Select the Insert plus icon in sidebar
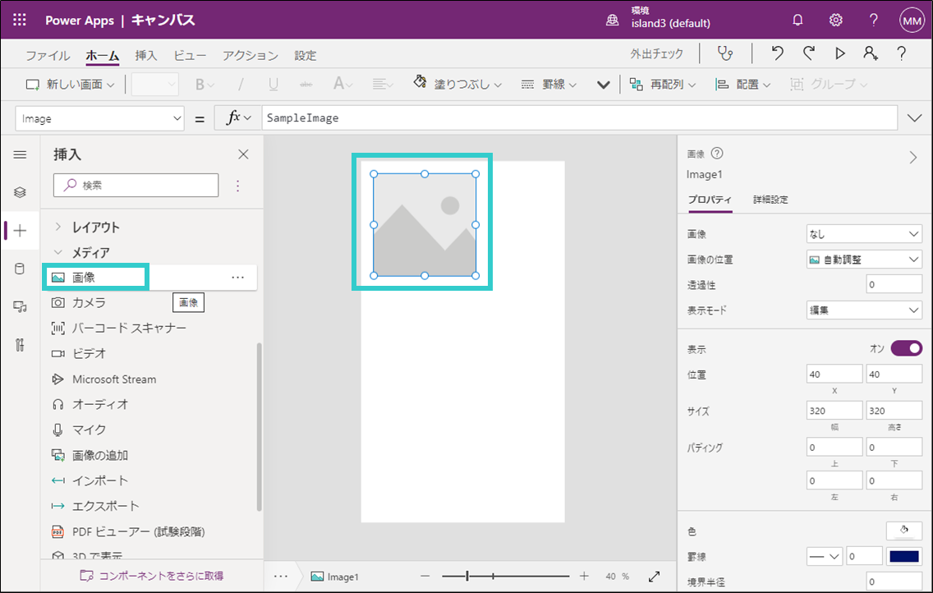 coord(20,231)
